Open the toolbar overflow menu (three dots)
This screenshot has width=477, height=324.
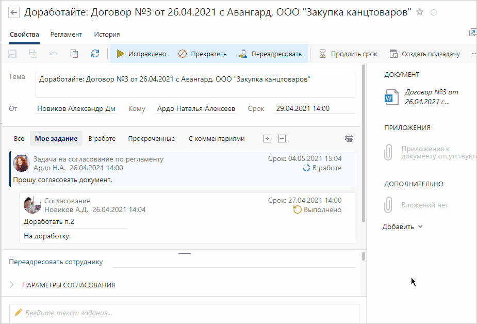point(473,54)
